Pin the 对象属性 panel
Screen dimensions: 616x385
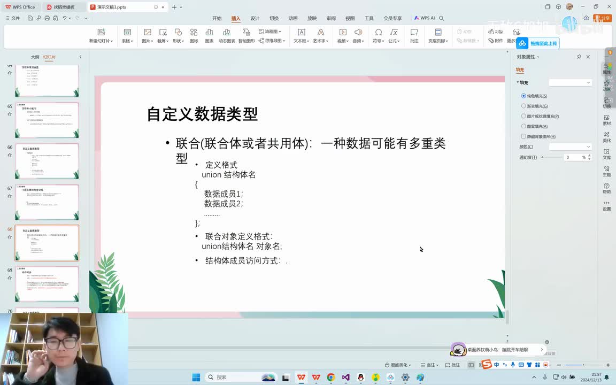(579, 57)
